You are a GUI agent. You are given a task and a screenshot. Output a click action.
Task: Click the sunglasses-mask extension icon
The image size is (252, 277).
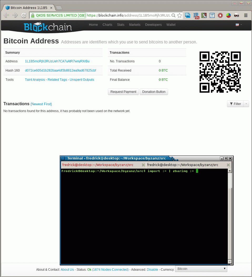(x=236, y=16)
